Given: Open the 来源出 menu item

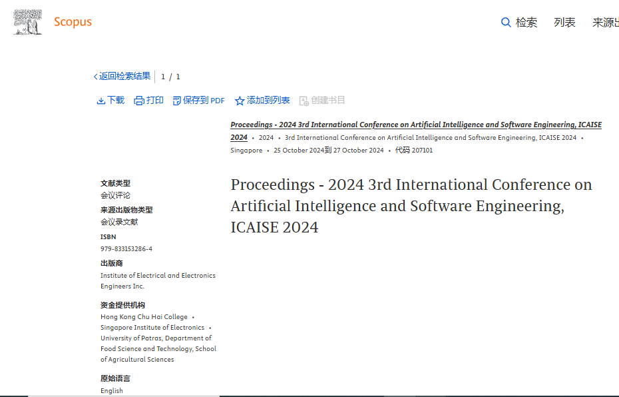Looking at the screenshot, I should [x=606, y=22].
